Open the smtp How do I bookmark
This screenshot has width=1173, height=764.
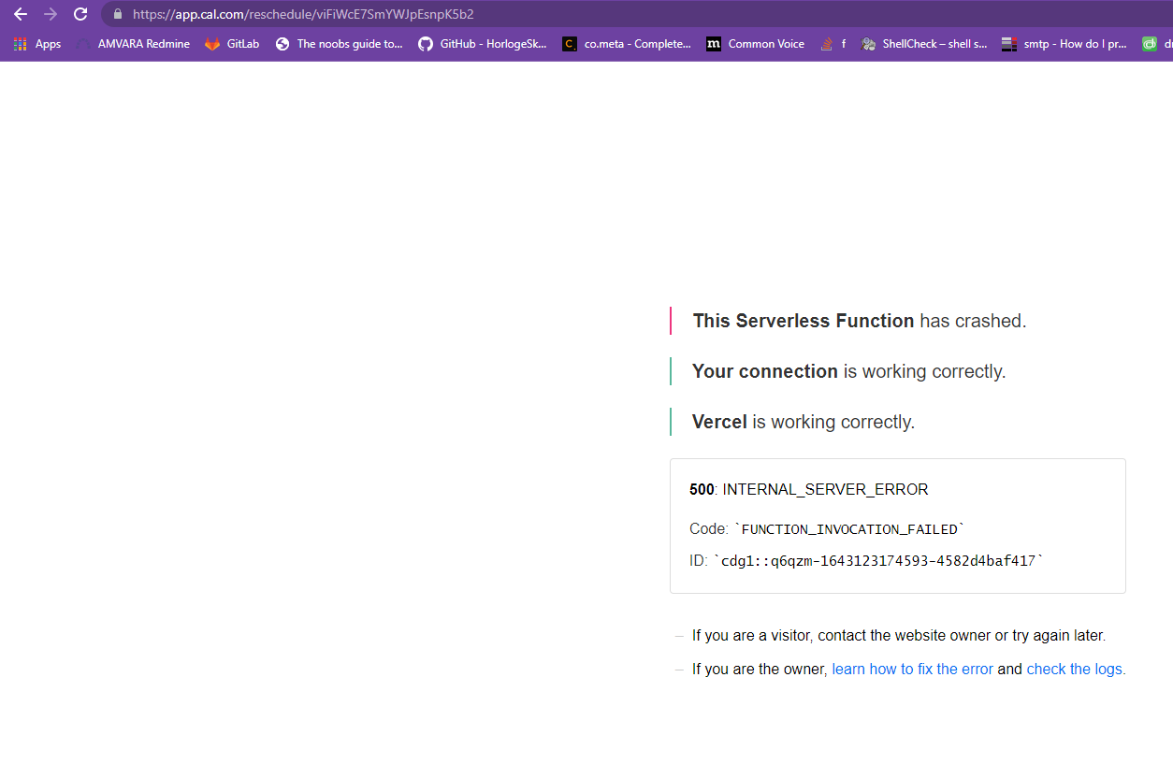(1064, 44)
